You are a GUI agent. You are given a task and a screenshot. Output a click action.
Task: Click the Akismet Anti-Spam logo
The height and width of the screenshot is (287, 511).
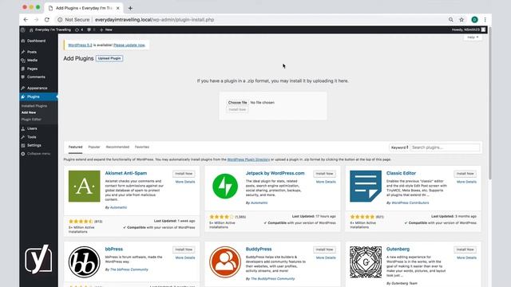point(84,186)
